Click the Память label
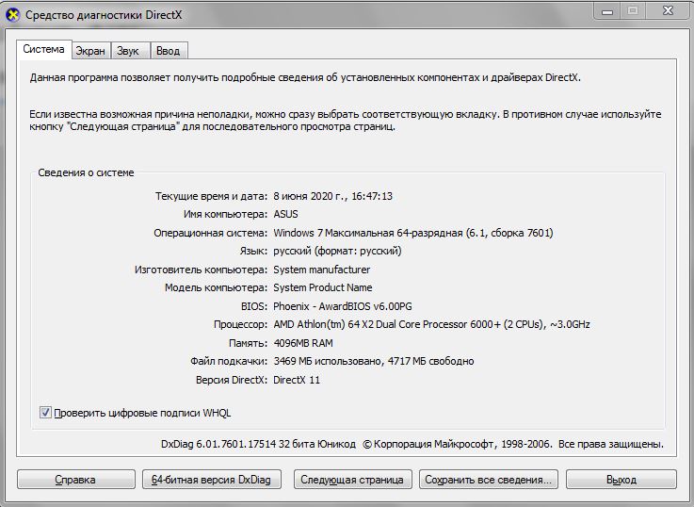Screen dimensions: 694x507 point(248,343)
